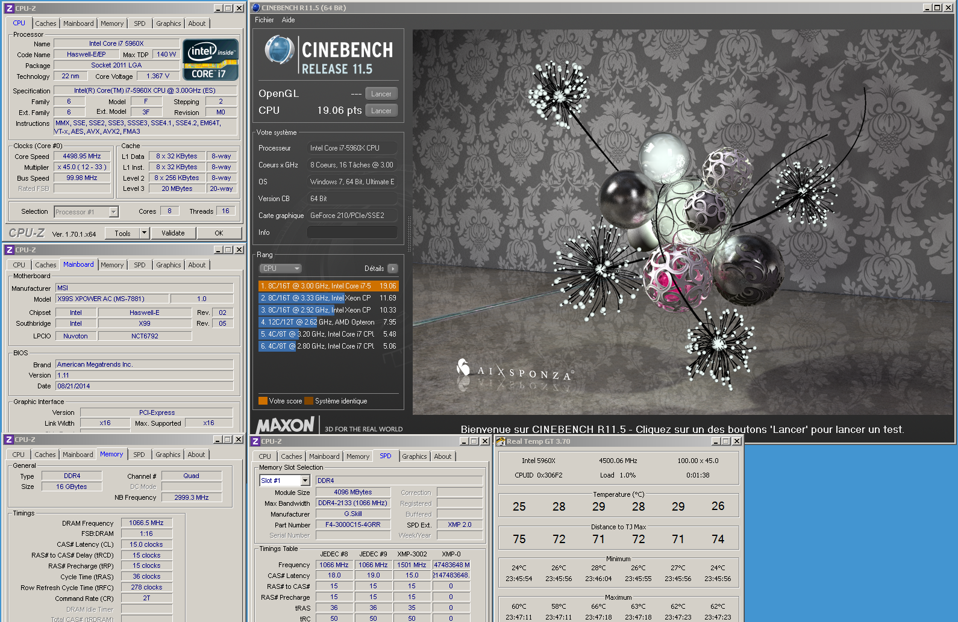This screenshot has height=622, width=958.
Task: Click the Intel Core i7 logo in CPU-Z
Action: [x=210, y=60]
